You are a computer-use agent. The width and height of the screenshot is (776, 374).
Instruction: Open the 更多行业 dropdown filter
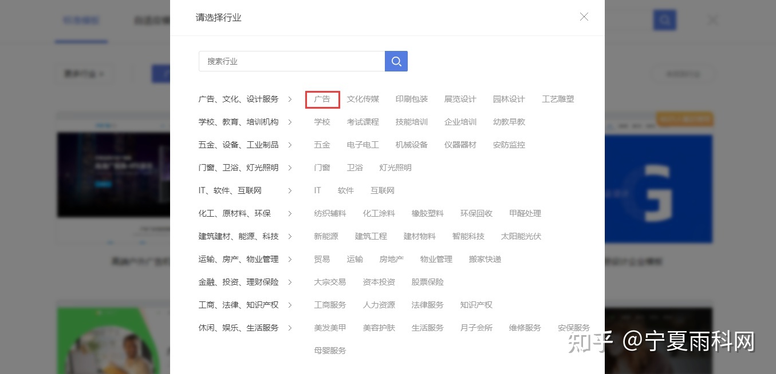point(84,73)
